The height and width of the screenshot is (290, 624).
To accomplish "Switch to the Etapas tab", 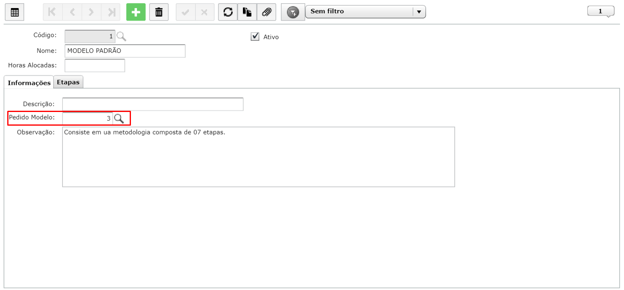I will [68, 82].
